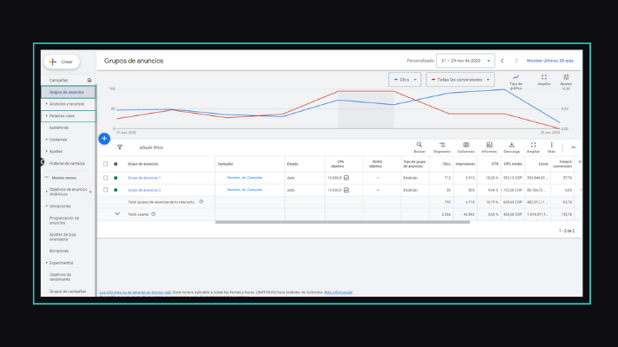Click the filter funnel icon
Image resolution: width=618 pixels, height=347 pixels.
point(120,147)
